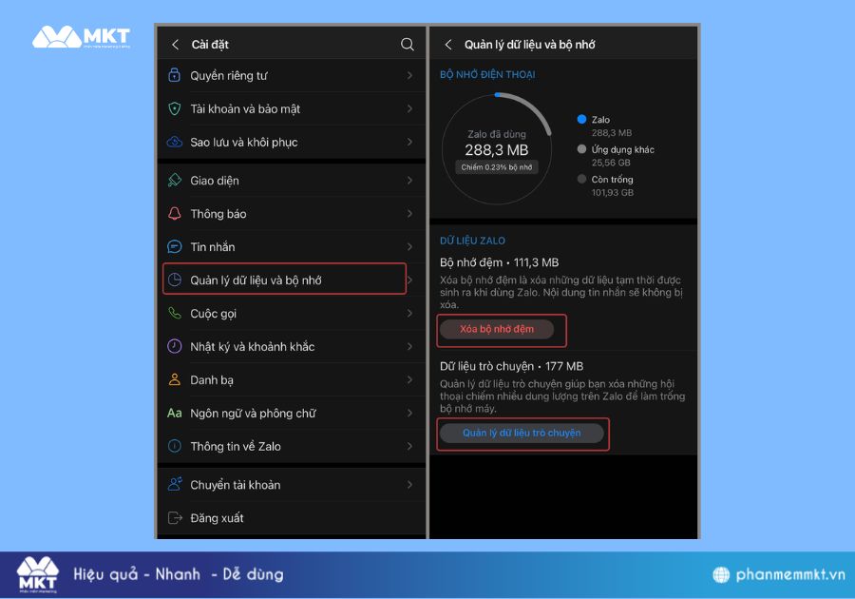Tap the contact icon next to Danh bạ
This screenshot has width=855, height=599.
[175, 379]
